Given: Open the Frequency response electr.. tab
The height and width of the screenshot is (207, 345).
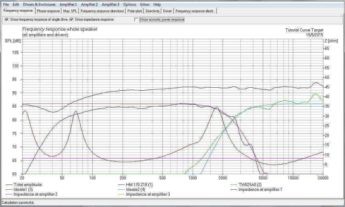Looking at the screenshot, I should pos(195,11).
